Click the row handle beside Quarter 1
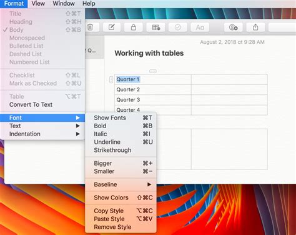 click(111, 79)
